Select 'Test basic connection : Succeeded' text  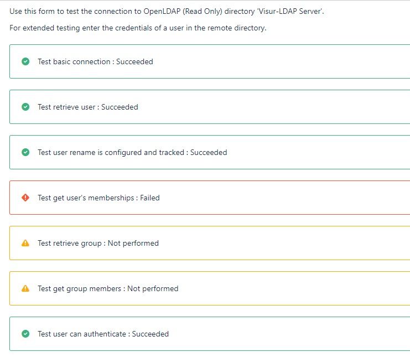[x=95, y=61]
